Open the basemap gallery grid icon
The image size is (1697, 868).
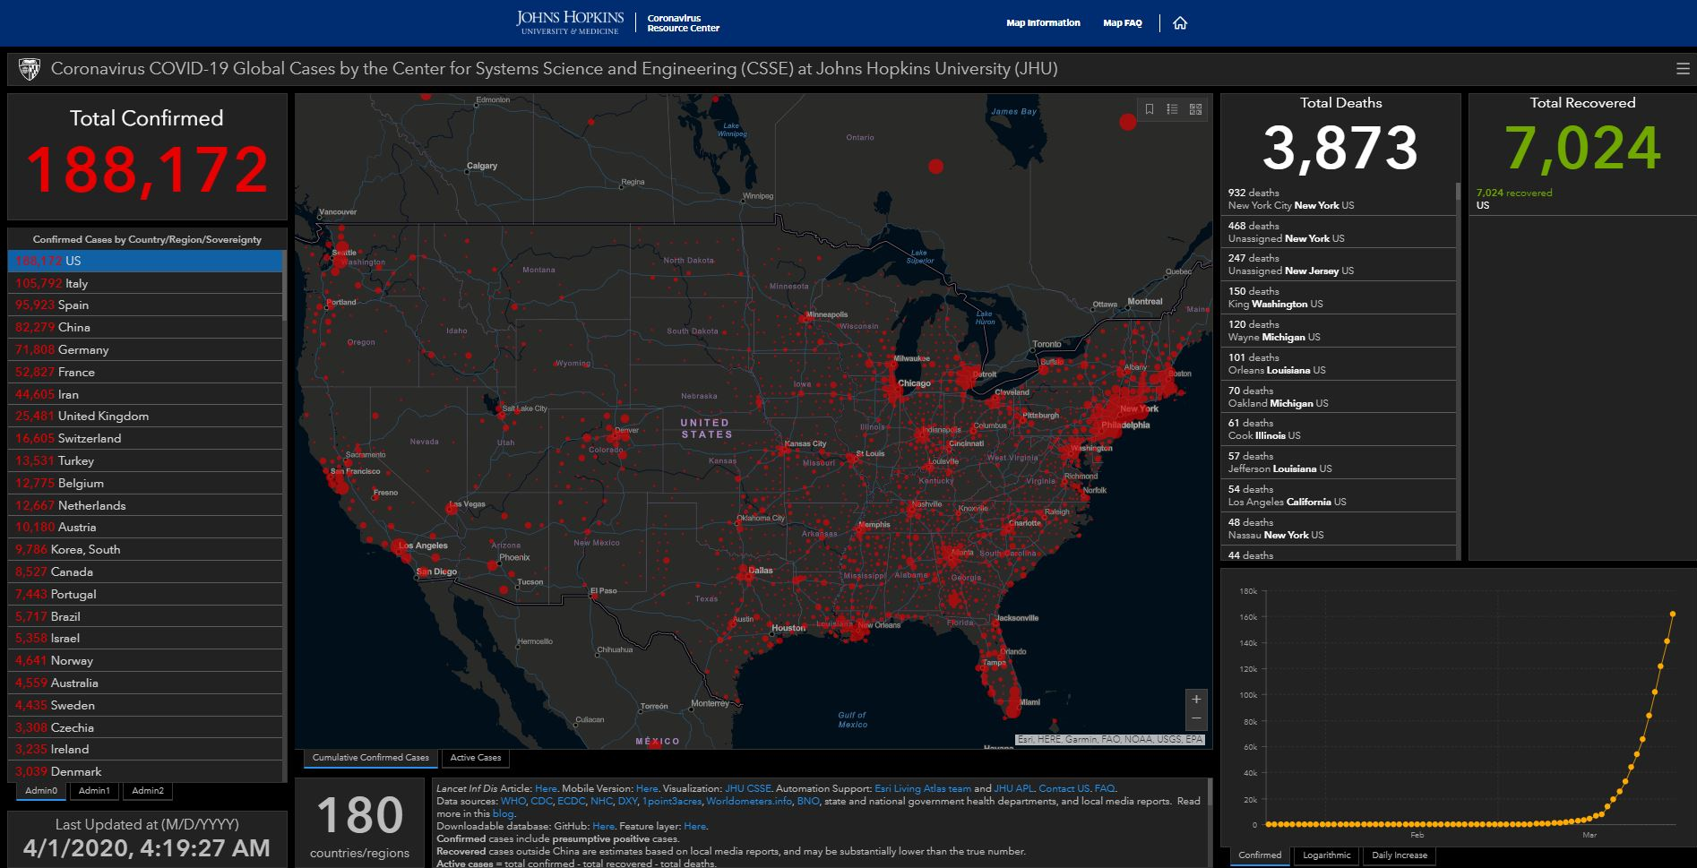(1195, 109)
